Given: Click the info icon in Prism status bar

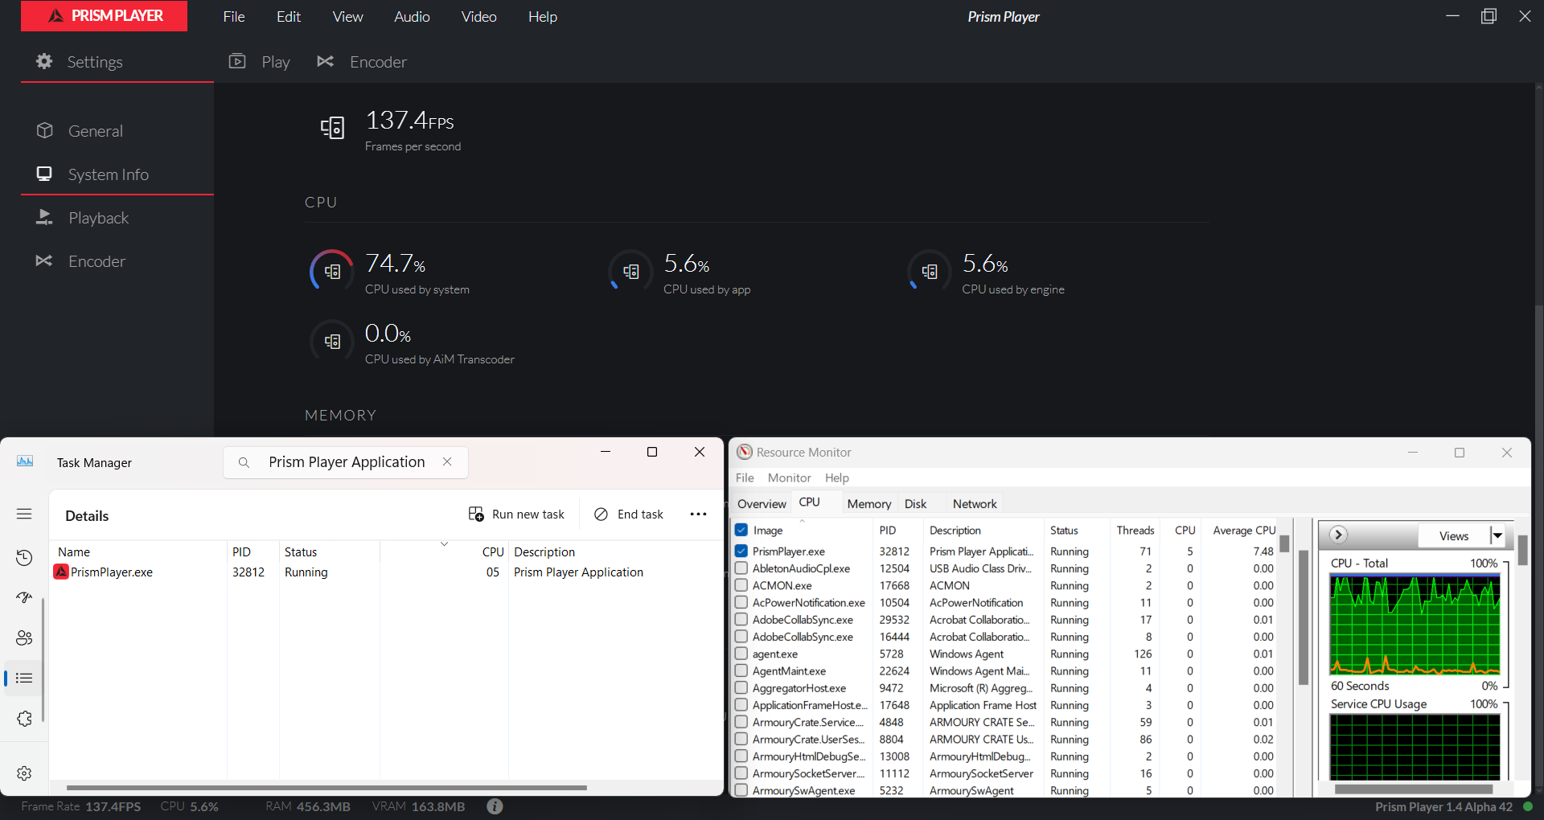Looking at the screenshot, I should [495, 806].
